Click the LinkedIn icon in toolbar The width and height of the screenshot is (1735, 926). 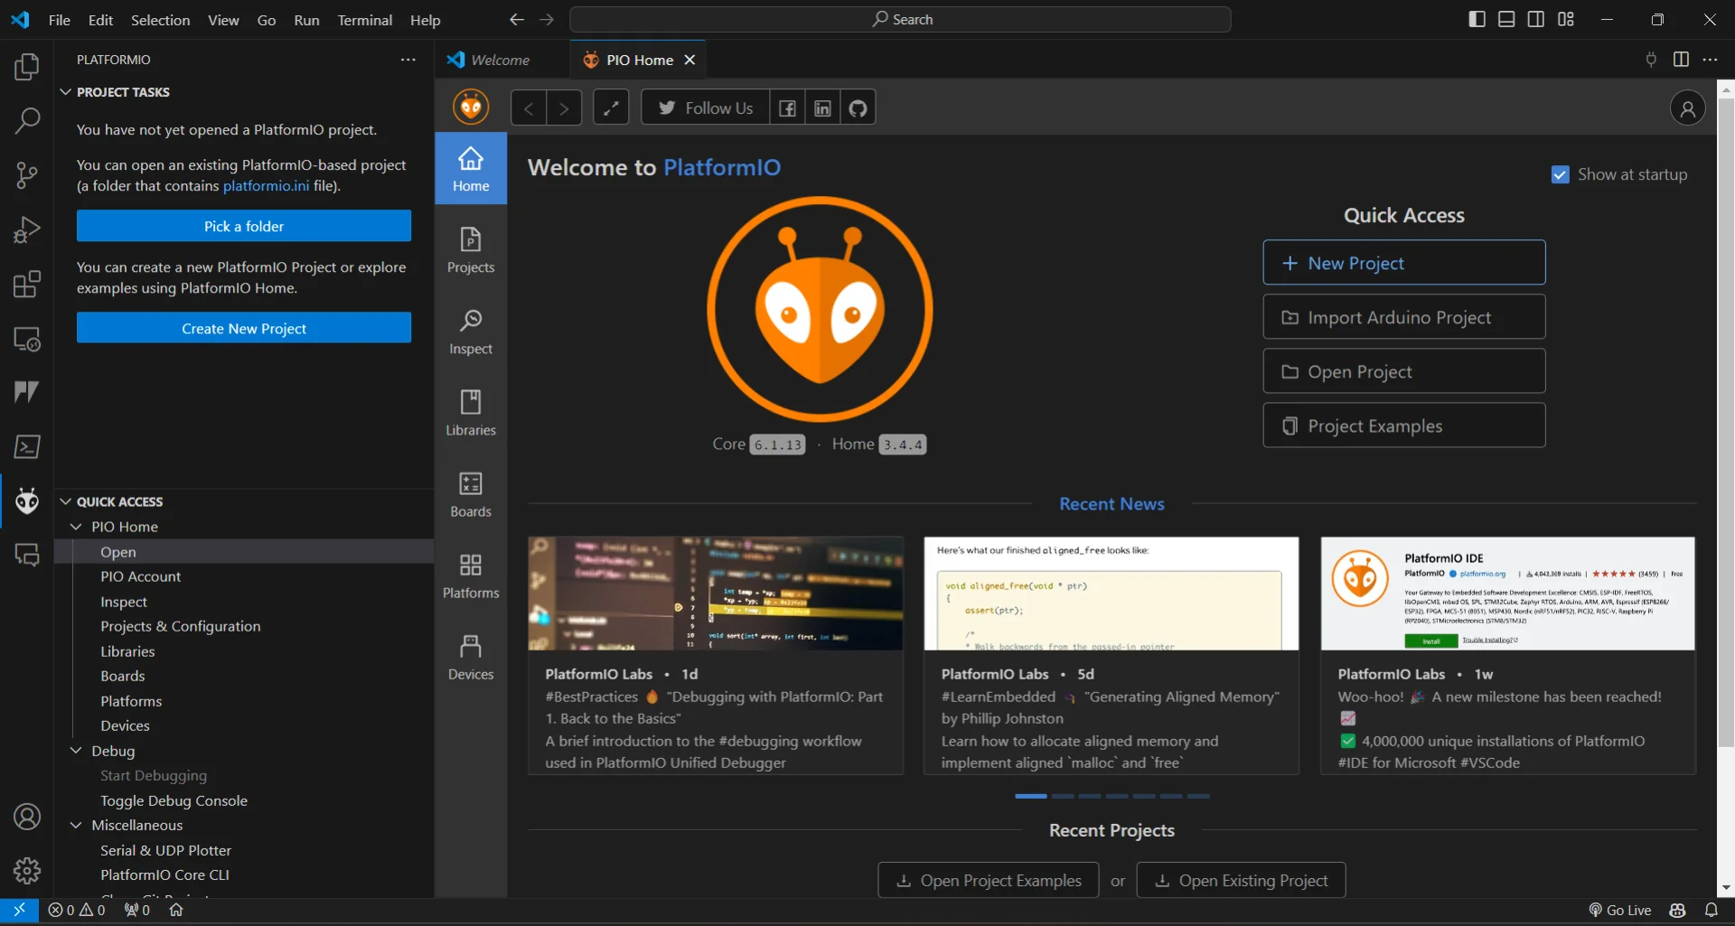coord(822,108)
